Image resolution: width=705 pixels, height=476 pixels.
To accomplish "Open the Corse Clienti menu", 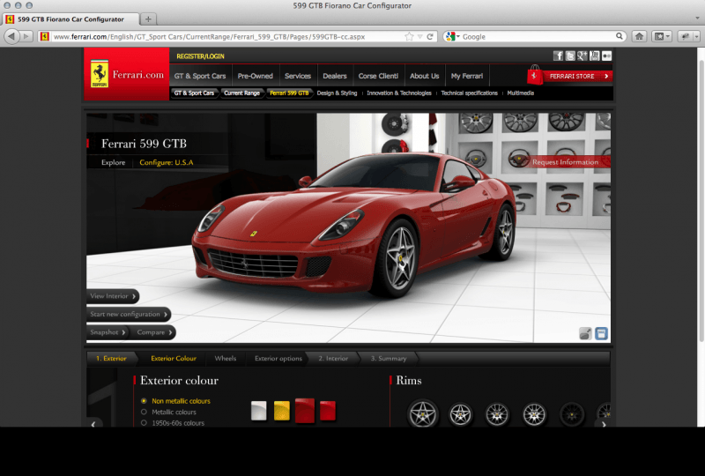I will [x=378, y=76].
